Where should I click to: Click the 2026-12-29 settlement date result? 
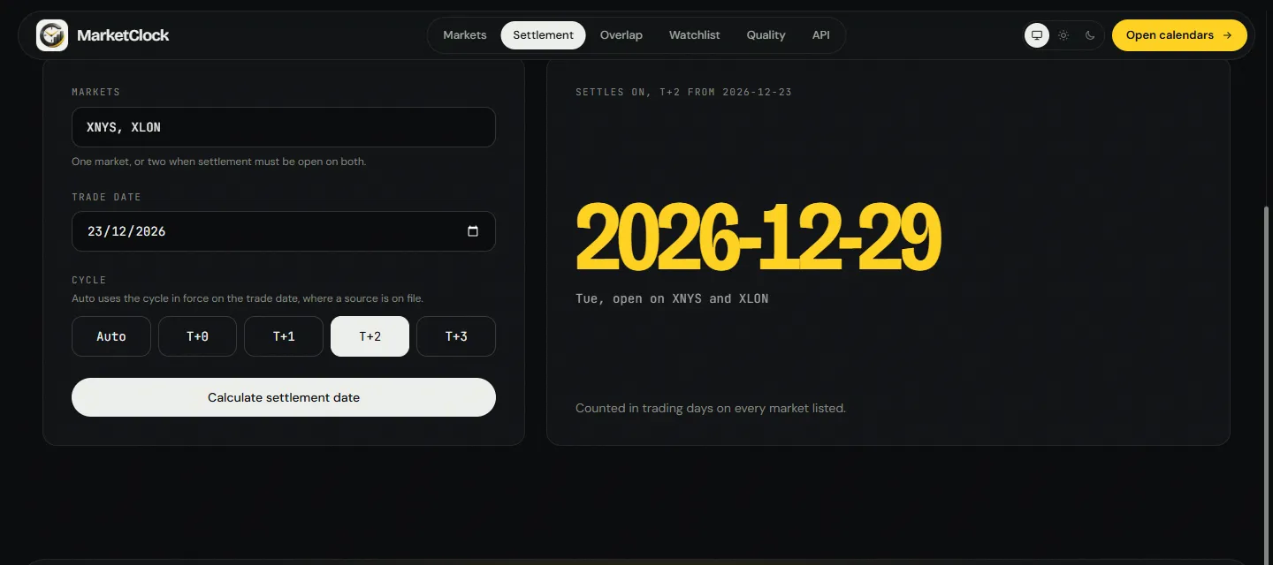pos(758,237)
